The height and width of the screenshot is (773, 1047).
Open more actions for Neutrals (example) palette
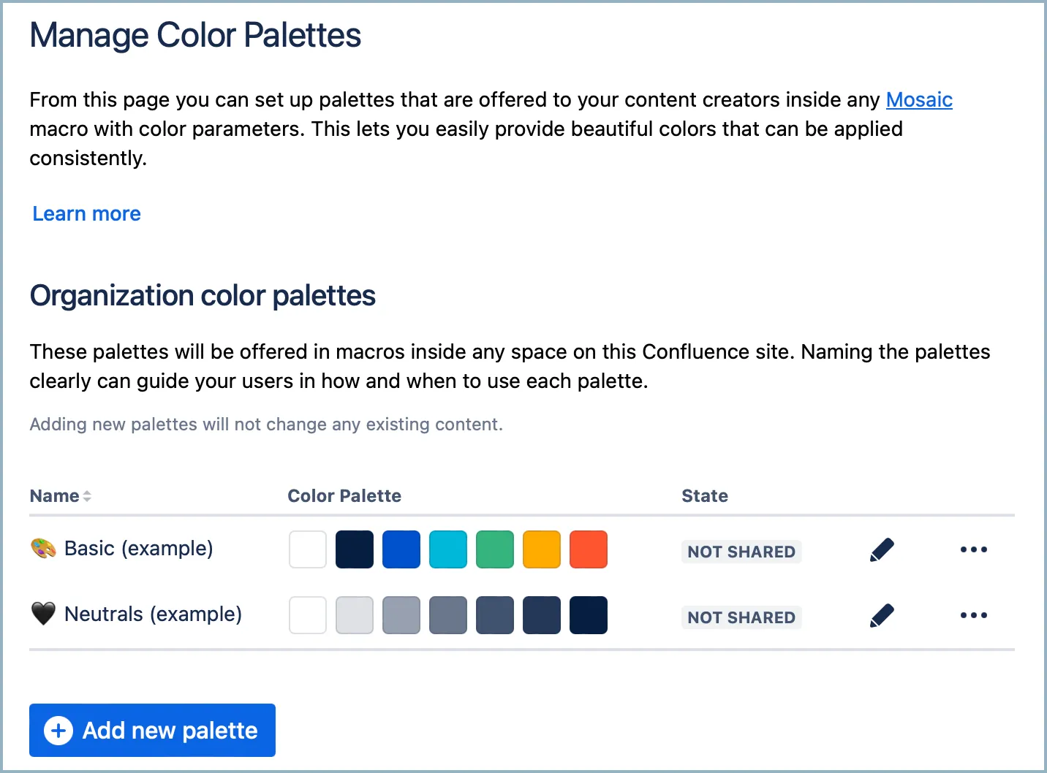click(974, 615)
